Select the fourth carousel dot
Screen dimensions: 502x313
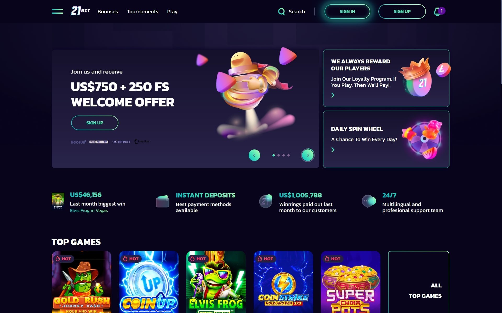288,155
